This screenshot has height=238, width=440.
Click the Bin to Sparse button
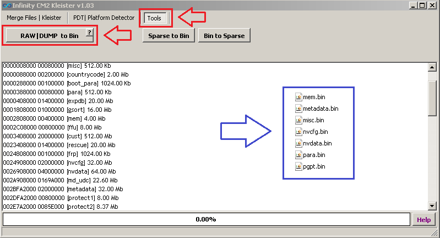[224, 36]
